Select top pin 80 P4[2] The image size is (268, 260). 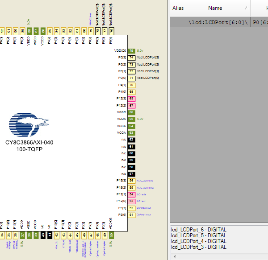click(84, 31)
